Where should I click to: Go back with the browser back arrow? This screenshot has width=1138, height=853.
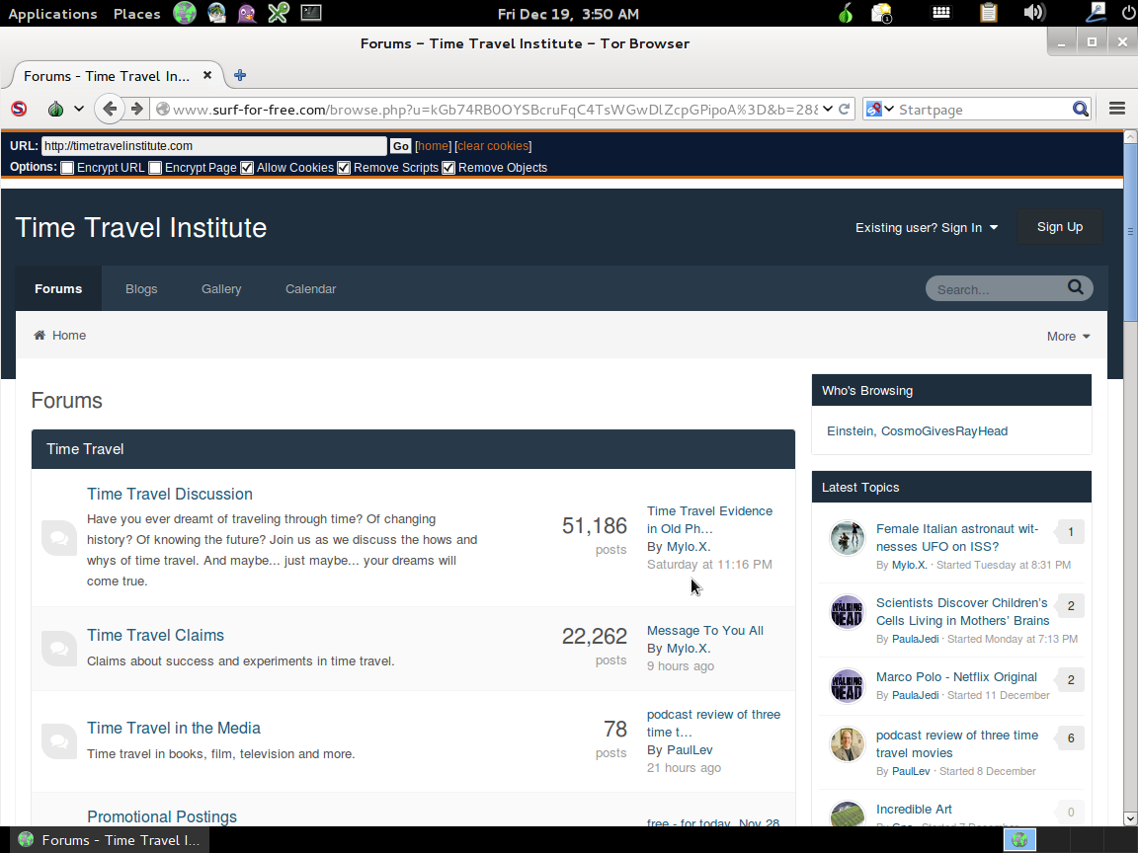tap(110, 109)
